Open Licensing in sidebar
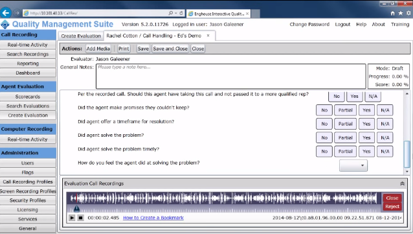This screenshot has width=413, height=234. (x=28, y=210)
